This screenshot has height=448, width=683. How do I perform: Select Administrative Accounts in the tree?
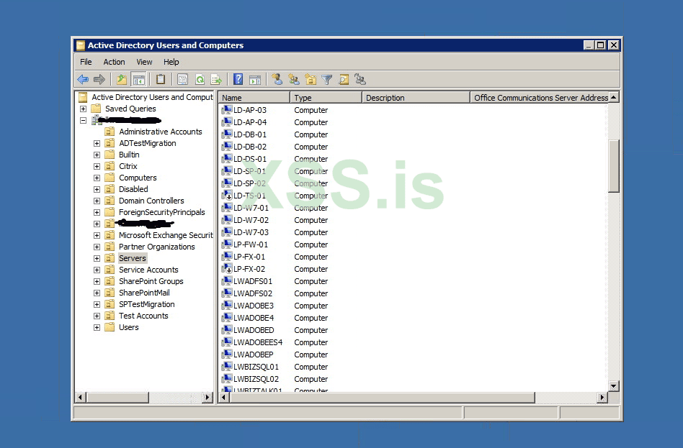[160, 132]
